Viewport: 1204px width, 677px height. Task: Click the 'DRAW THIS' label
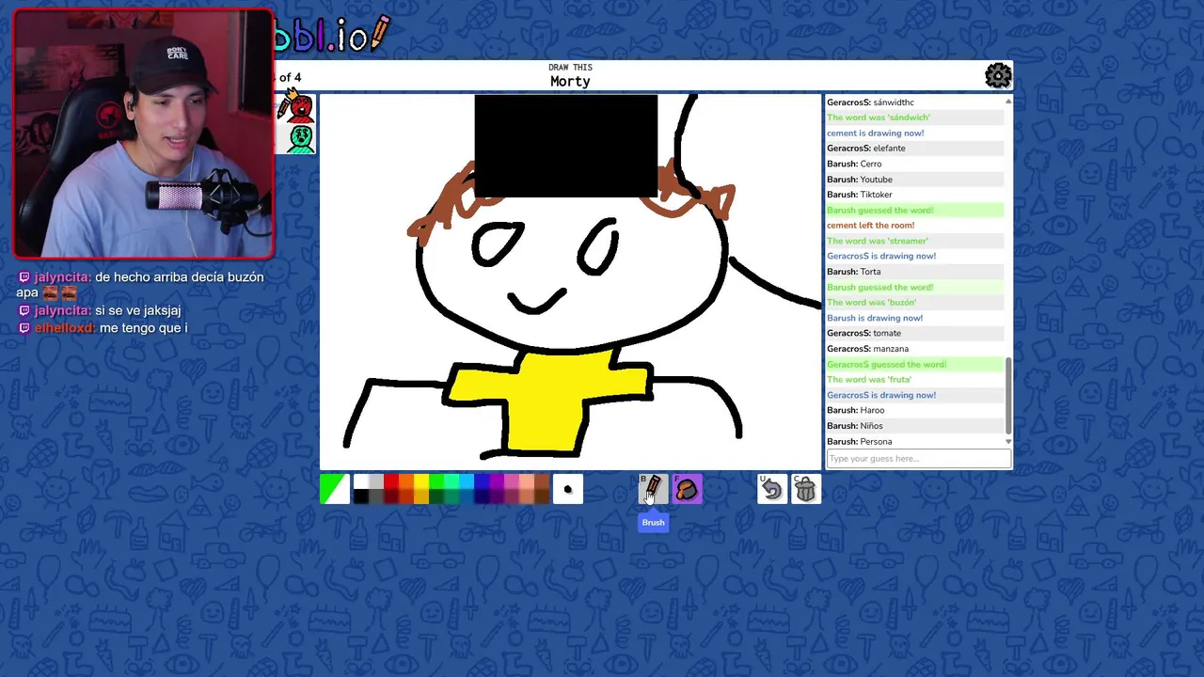tap(570, 68)
